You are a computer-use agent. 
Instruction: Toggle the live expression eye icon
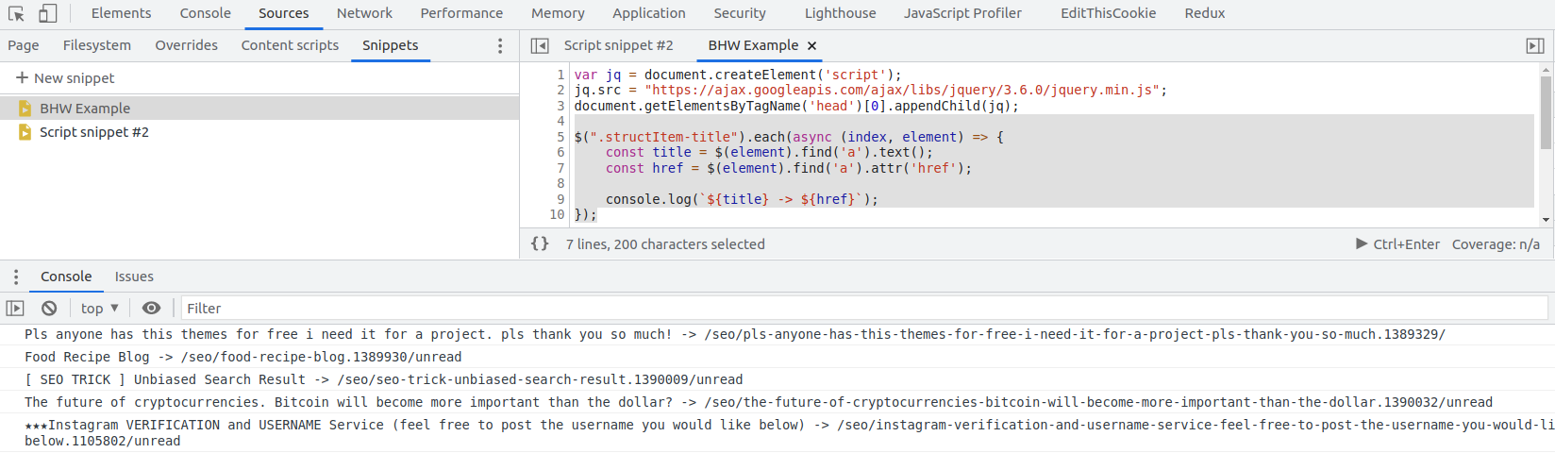coord(151,308)
